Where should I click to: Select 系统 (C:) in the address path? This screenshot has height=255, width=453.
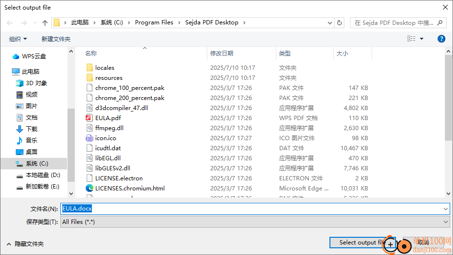pos(112,22)
